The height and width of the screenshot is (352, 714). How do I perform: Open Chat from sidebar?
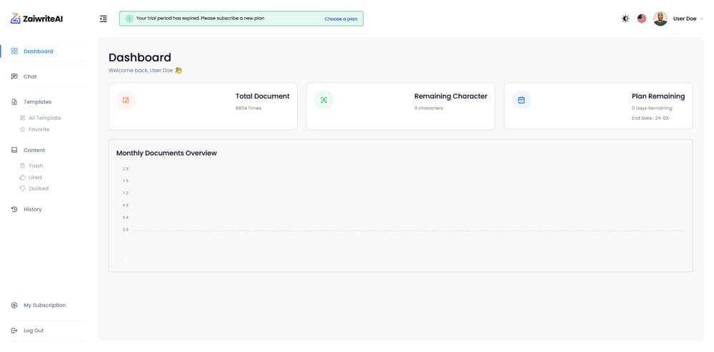tap(30, 76)
